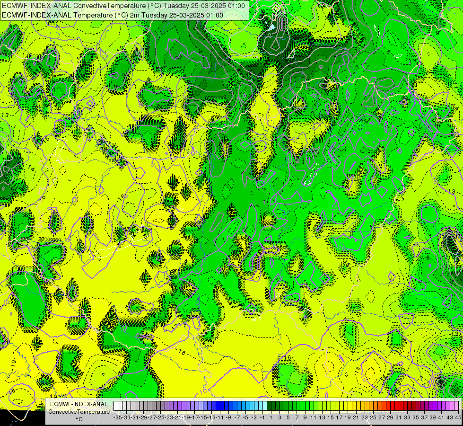Select the bright green legend swatch above 9

click(303, 406)
